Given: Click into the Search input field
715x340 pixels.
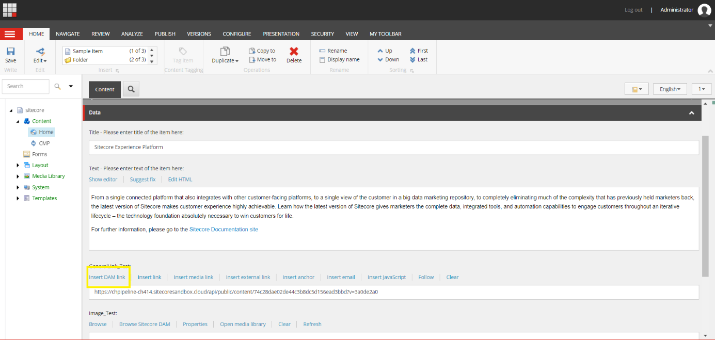Looking at the screenshot, I should (x=26, y=86).
